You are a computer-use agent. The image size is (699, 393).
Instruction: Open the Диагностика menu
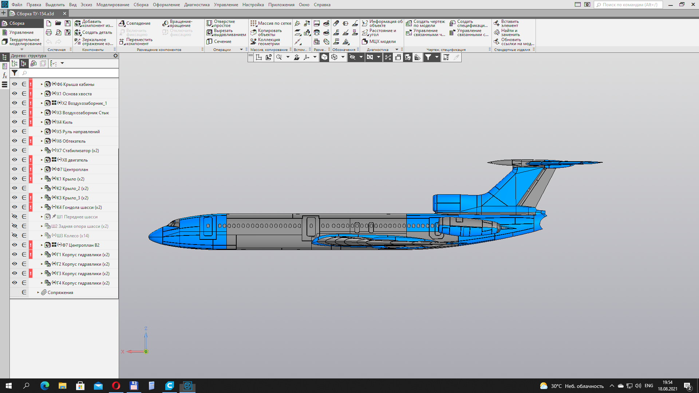(x=197, y=5)
